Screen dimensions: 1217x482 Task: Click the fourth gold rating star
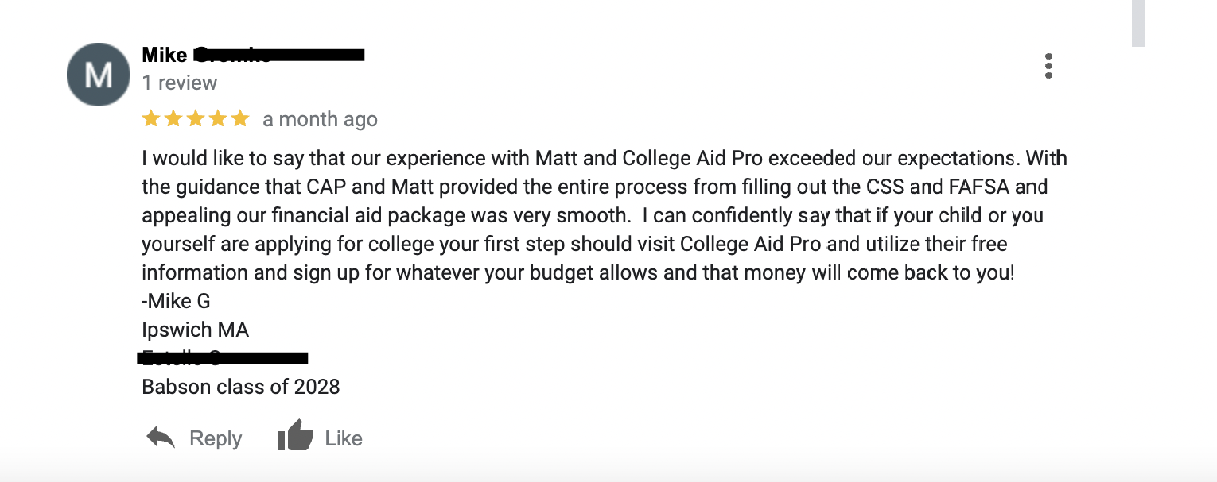(217, 119)
